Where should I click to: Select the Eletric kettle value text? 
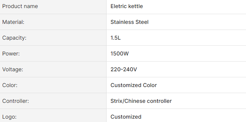[x=127, y=6]
